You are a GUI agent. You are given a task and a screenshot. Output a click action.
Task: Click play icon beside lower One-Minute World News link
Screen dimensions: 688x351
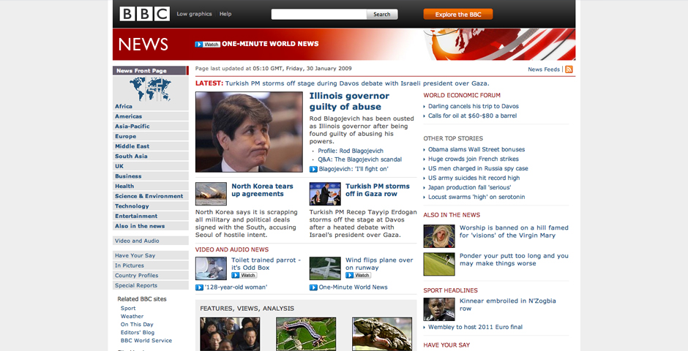tap(313, 287)
